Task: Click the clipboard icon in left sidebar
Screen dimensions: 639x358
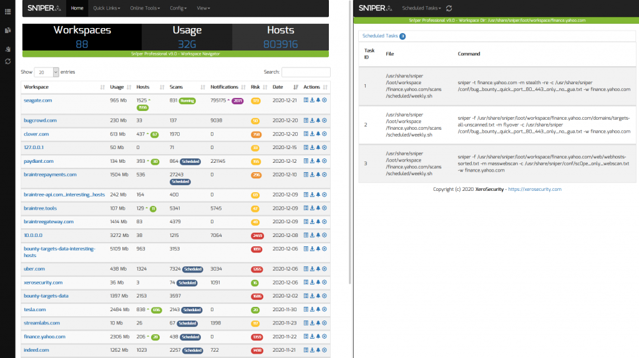Action: tap(7, 49)
